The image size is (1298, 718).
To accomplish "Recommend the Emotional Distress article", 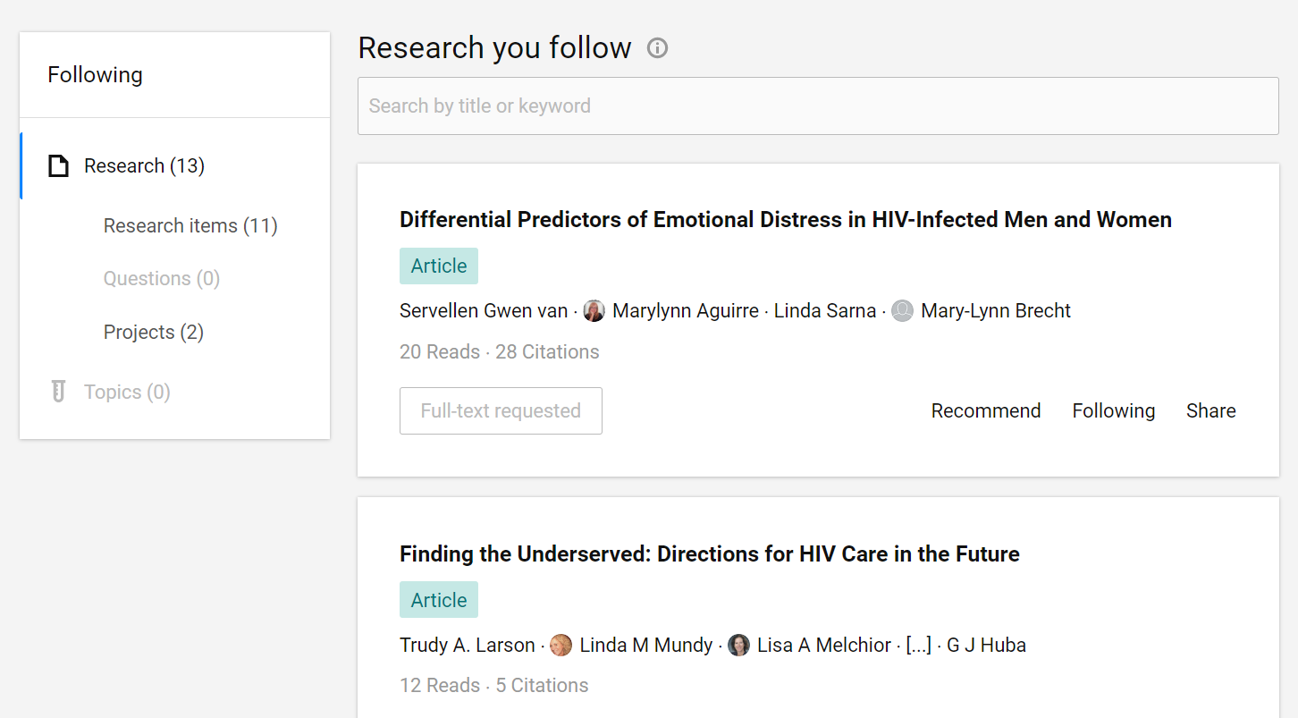I will pyautogui.click(x=986, y=411).
